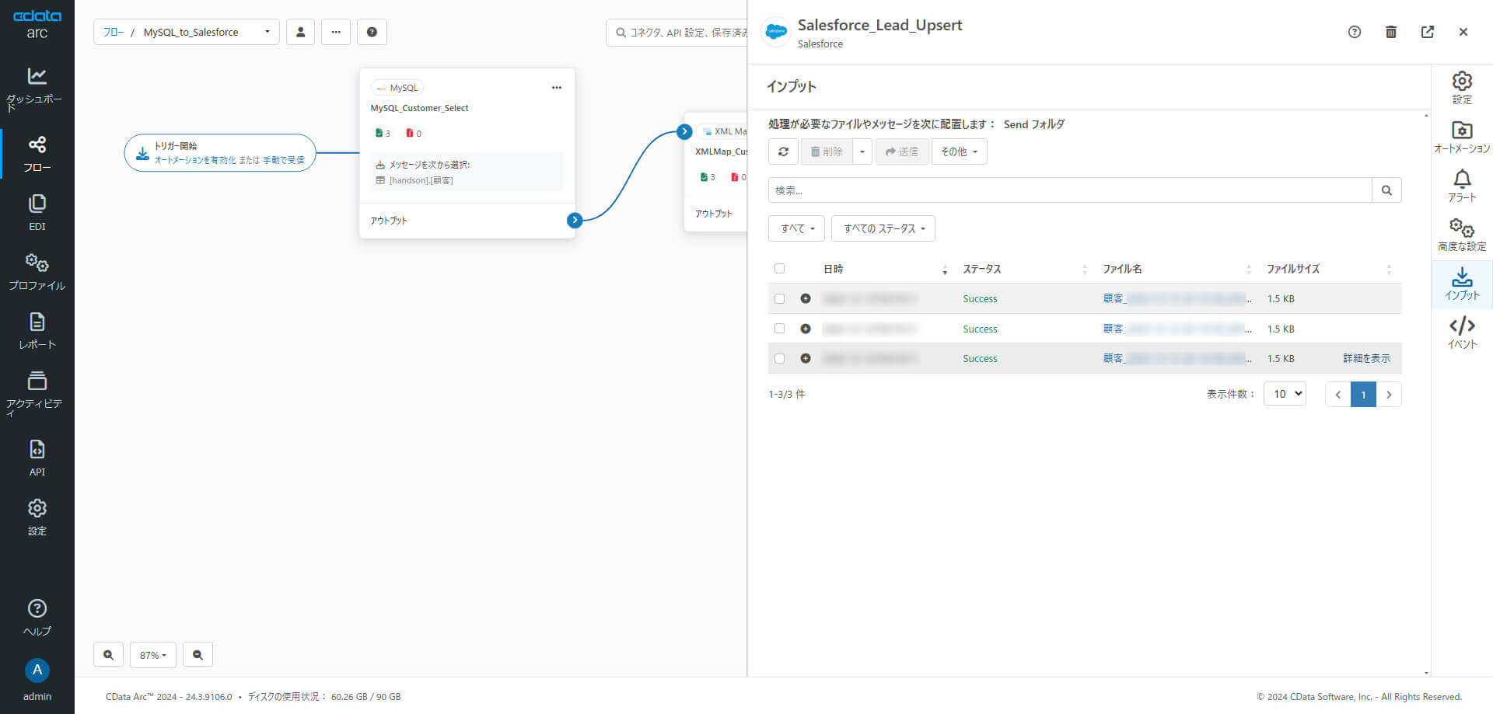Switch to the connector 設定 tab
Screen dimensions: 1493x714
pyautogui.click(x=1462, y=88)
